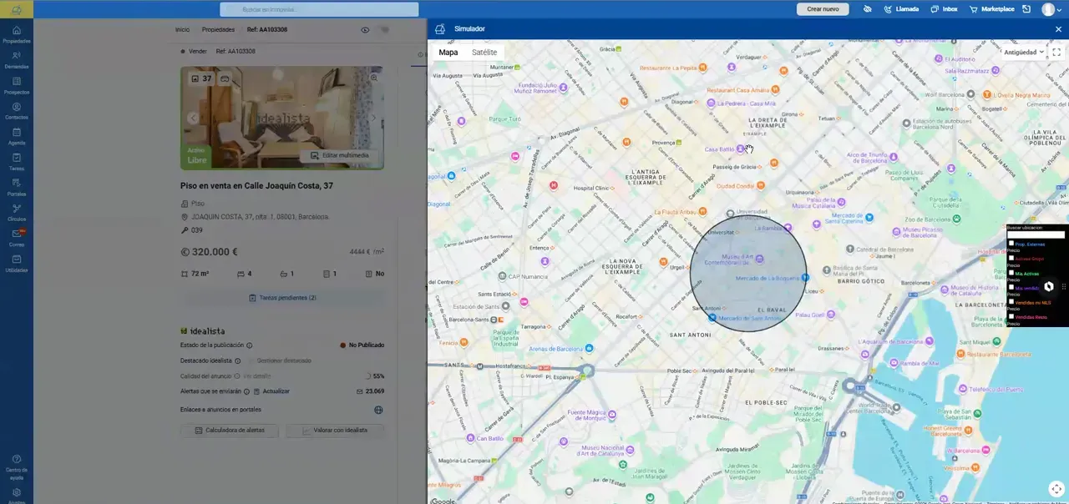Open portal links globe icon
Screen dimensions: 1069x504
(x=378, y=410)
